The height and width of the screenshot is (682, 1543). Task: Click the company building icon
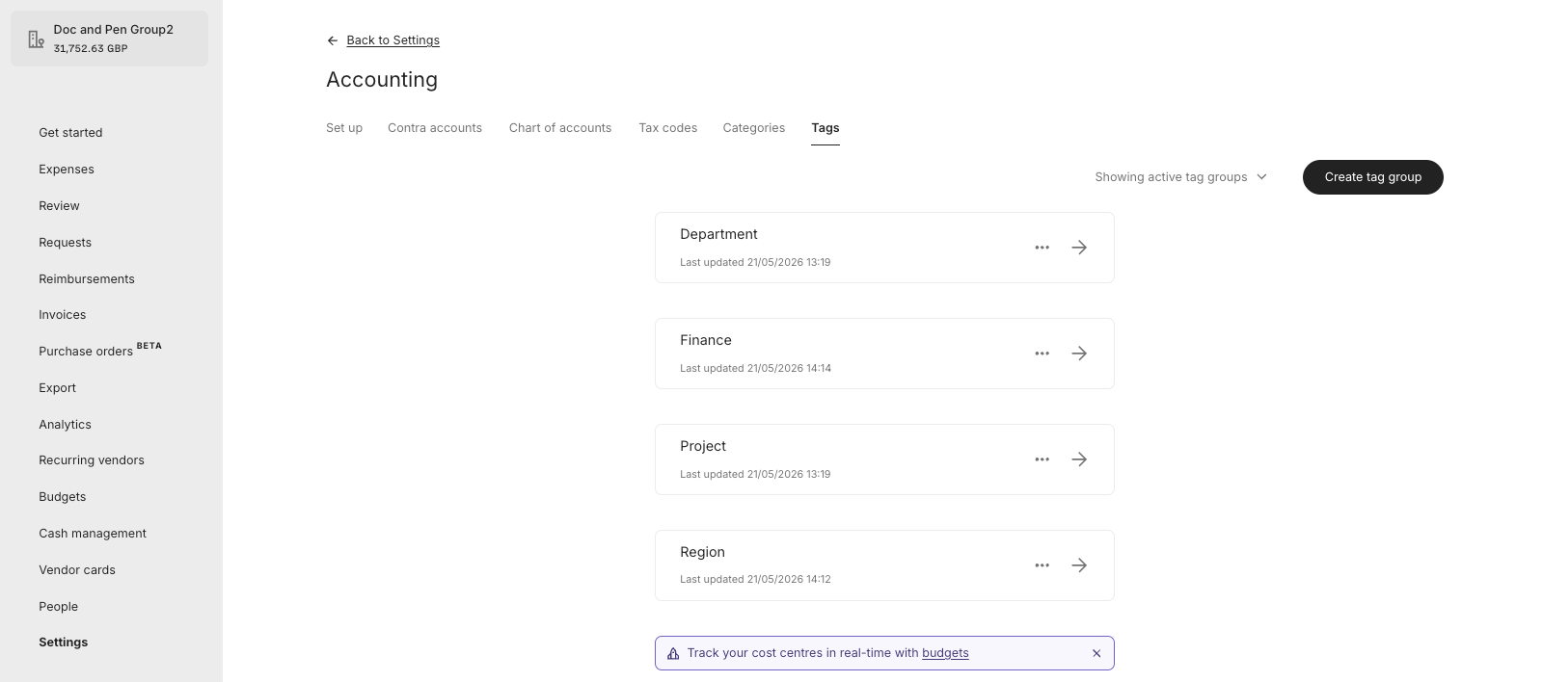click(36, 39)
